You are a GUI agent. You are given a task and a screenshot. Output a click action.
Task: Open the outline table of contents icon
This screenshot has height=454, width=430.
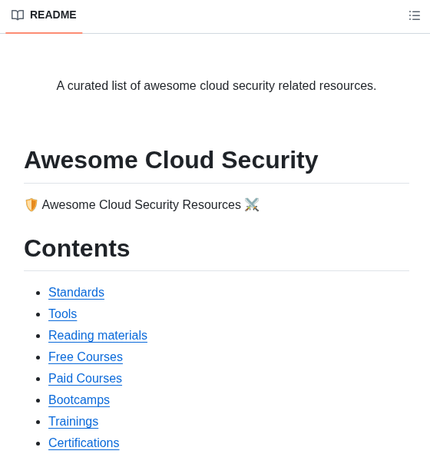click(x=415, y=15)
